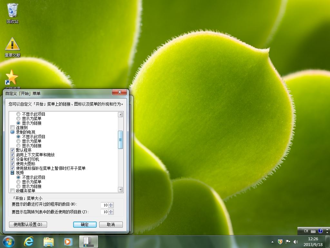
Task: Select 显示为菜单 under 录制的电视
Action: (x=18, y=141)
